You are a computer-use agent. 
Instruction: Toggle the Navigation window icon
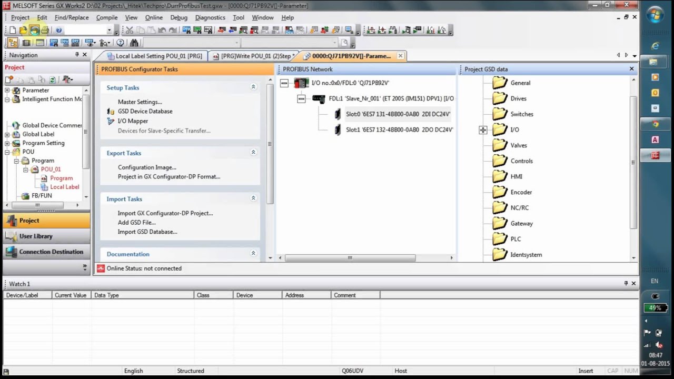(13, 43)
